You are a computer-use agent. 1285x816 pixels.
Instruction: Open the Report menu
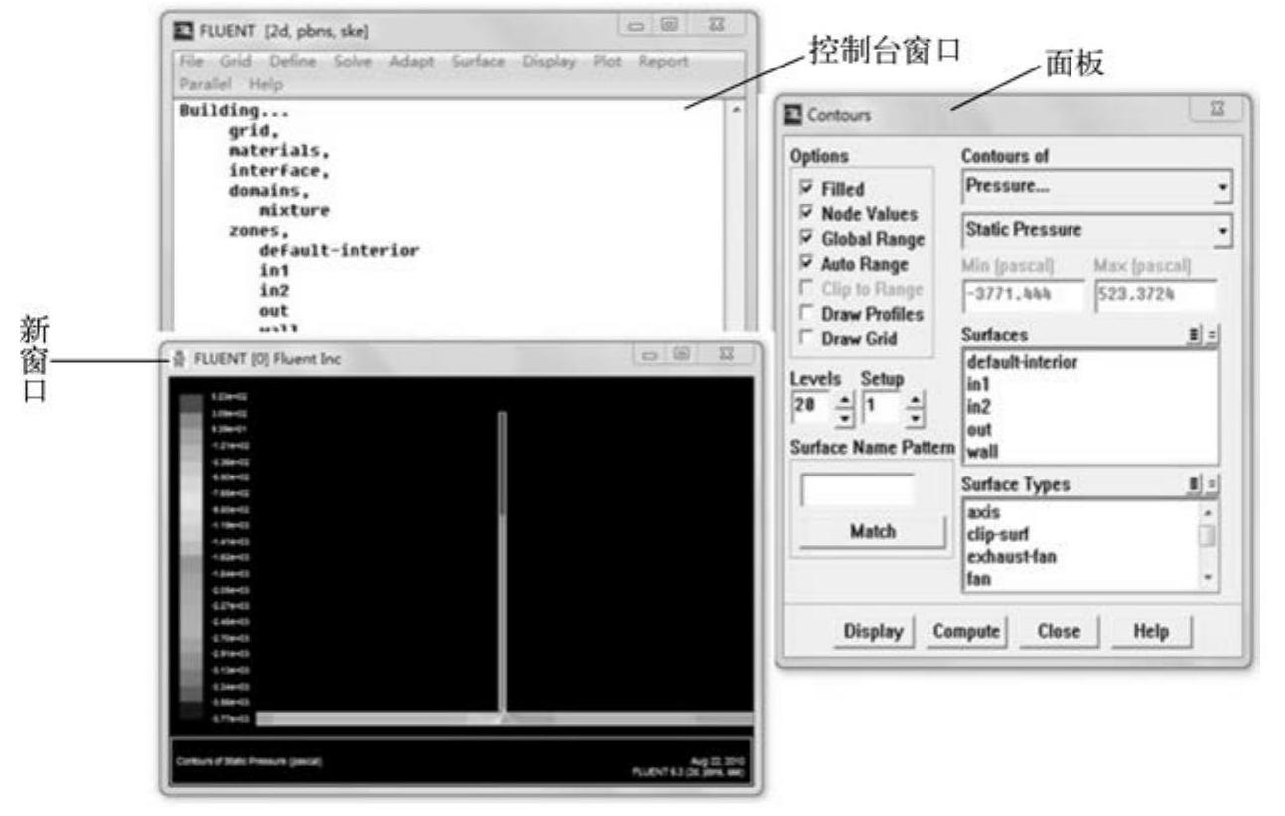coord(663,62)
